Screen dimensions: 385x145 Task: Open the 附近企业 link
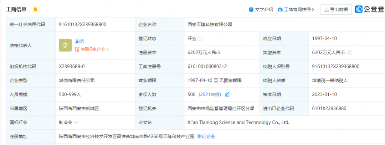[x=206, y=136]
